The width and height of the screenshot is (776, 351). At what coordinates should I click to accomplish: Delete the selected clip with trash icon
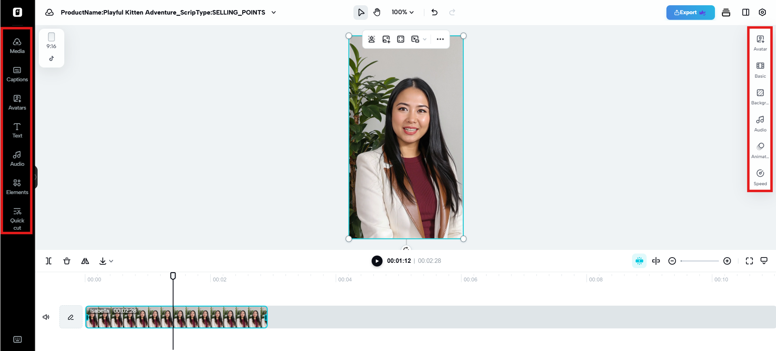click(67, 261)
